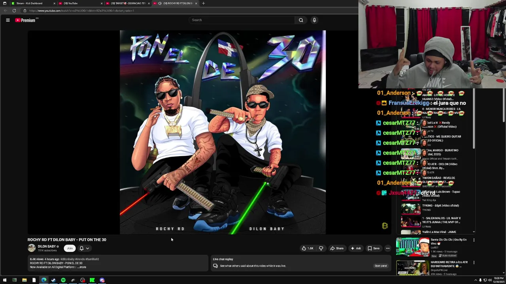Open File Explorer from the taskbar
Screen dimensions: 506x284
pyautogui.click(x=24, y=280)
